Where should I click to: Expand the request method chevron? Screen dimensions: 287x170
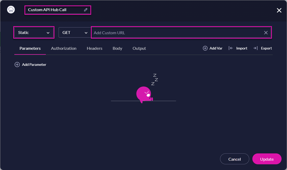pyautogui.click(x=86, y=33)
